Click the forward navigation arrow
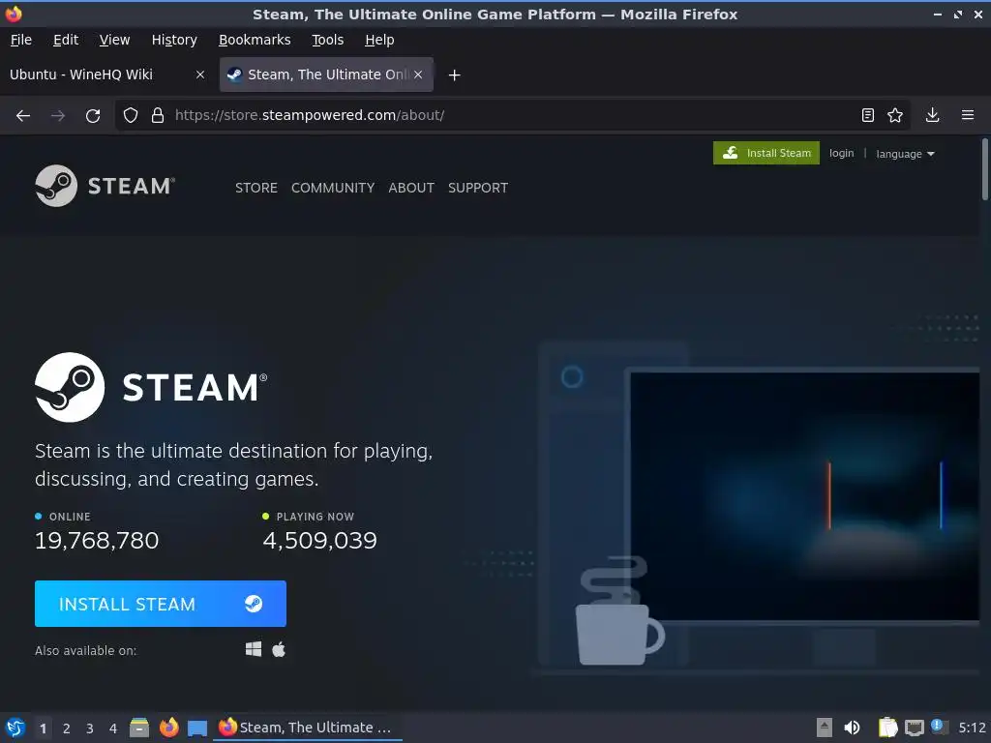991x743 pixels. point(58,116)
